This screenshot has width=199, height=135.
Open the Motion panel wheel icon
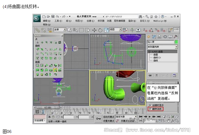165,37
